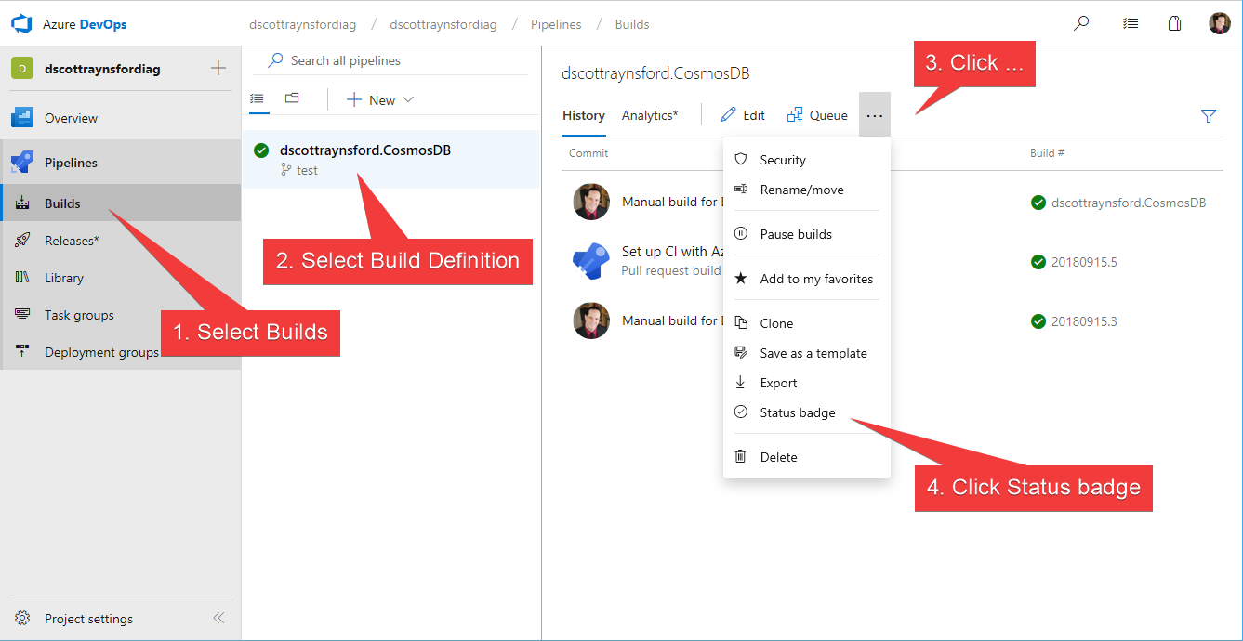Open the user profile avatar
The width and height of the screenshot is (1243, 641).
click(1220, 24)
